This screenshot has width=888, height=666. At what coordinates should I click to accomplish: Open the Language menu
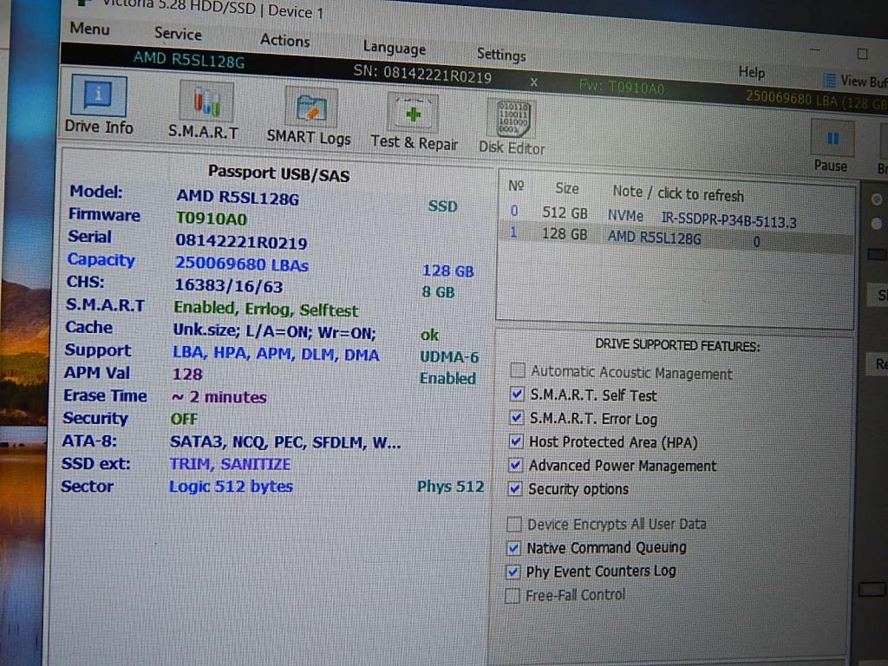(395, 48)
